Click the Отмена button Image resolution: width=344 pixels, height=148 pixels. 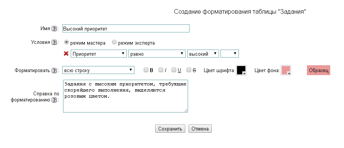(x=200, y=129)
